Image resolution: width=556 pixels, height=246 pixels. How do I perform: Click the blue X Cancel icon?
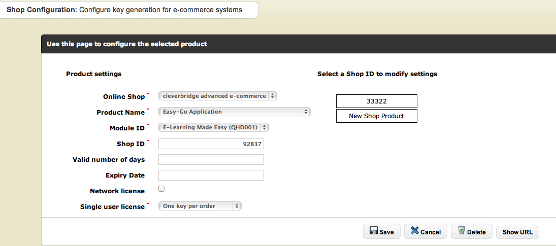(x=414, y=231)
